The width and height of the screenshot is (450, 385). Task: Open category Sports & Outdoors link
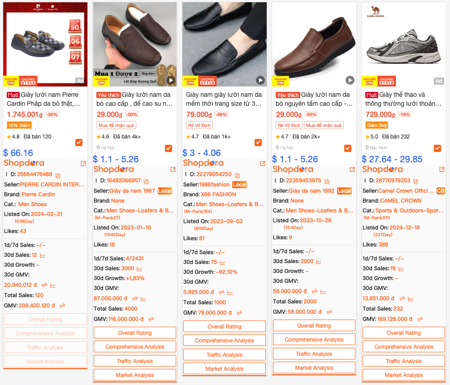[410, 211]
